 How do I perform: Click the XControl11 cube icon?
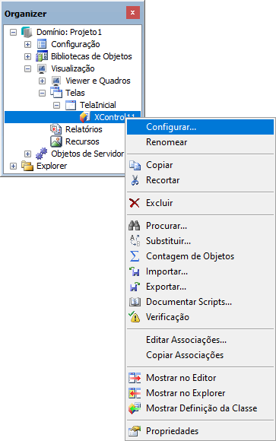[x=85, y=117]
